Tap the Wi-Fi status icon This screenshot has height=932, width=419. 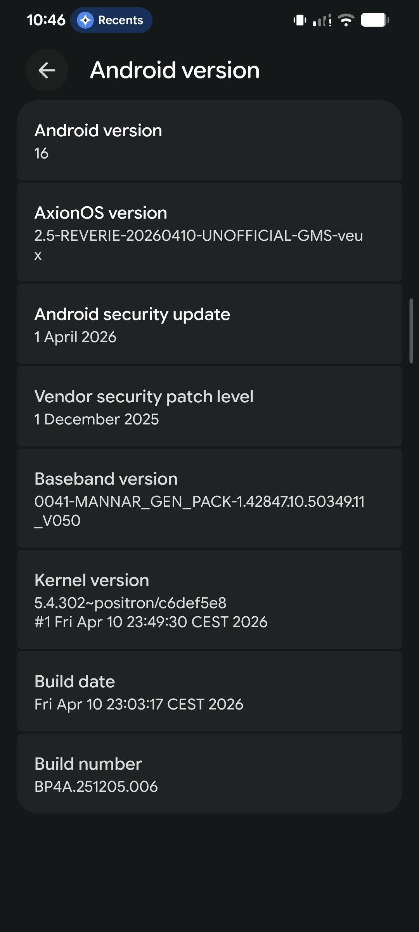[346, 20]
